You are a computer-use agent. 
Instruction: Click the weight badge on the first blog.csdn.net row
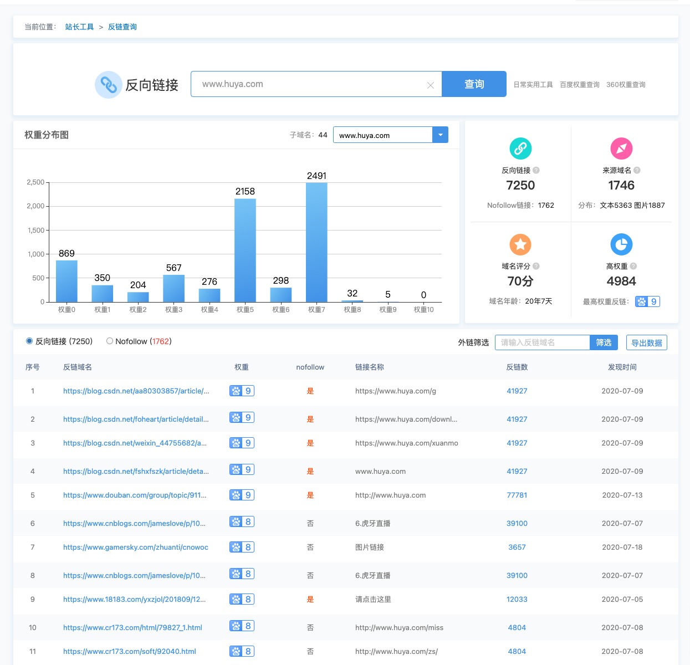[242, 391]
